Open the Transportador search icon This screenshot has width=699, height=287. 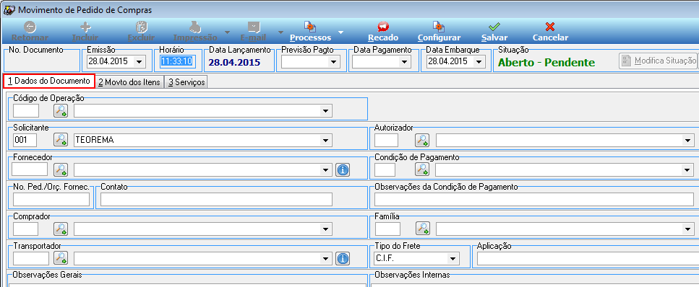click(x=61, y=258)
